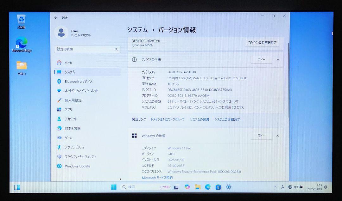Viewport: 342px width, 201px height.
Task: Open ホーム in the settings sidebar
Action: tap(87, 63)
